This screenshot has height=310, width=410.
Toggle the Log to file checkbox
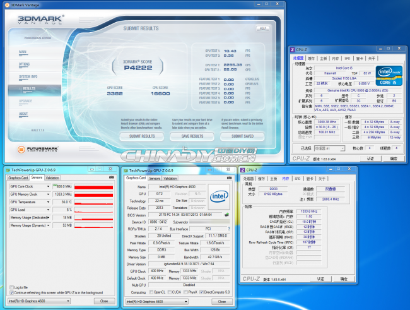[x=11, y=287]
